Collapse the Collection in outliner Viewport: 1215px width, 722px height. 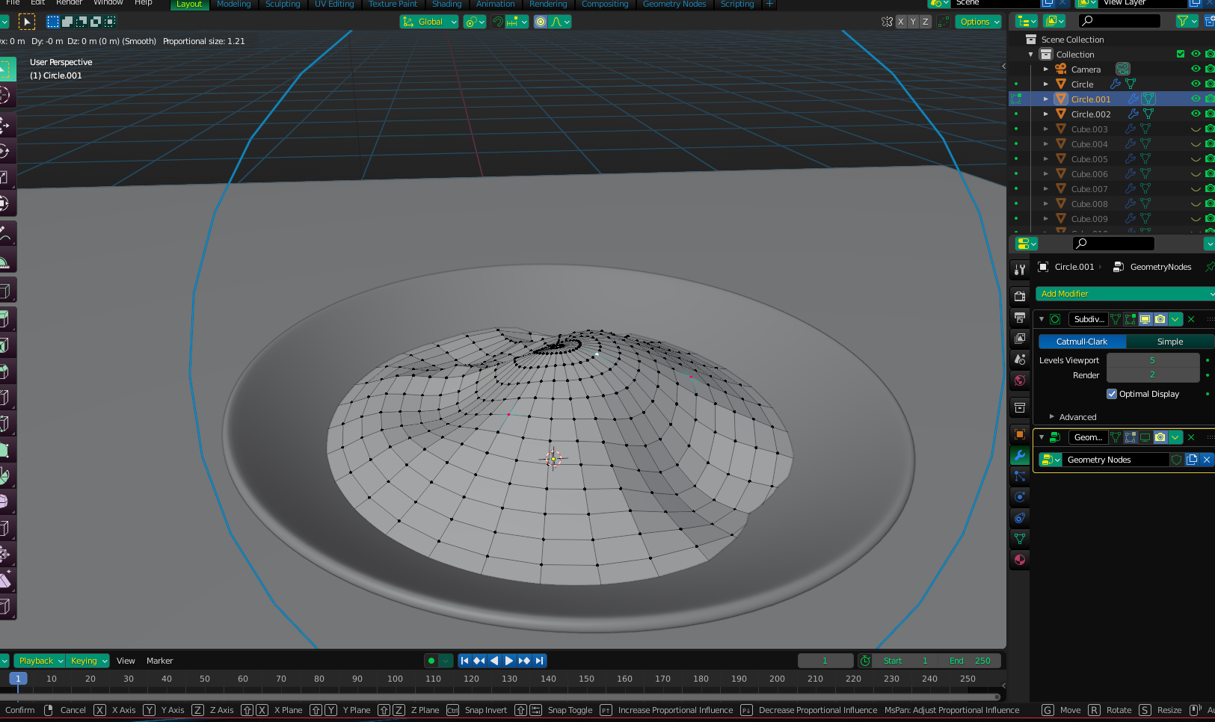click(x=1031, y=54)
